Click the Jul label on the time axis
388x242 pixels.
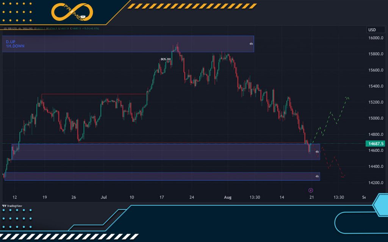104,197
